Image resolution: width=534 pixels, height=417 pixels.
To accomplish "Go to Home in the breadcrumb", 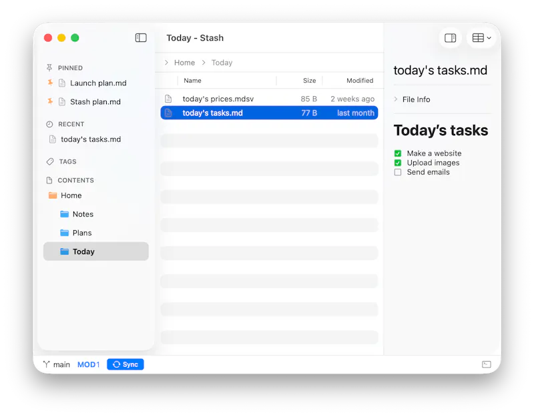I will [x=185, y=63].
